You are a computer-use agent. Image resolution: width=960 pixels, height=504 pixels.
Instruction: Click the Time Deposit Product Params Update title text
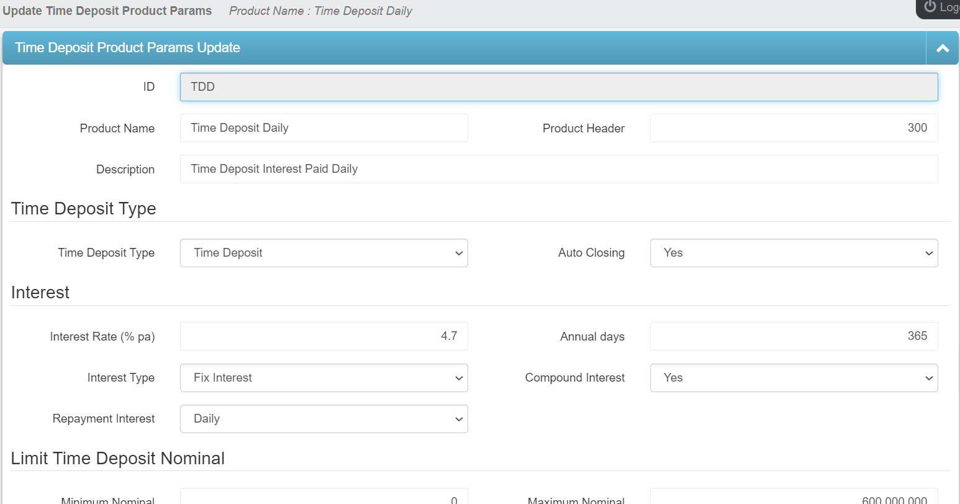[127, 48]
